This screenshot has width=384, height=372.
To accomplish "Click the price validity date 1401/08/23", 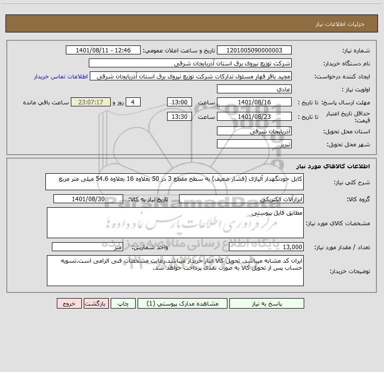I will (254, 116).
